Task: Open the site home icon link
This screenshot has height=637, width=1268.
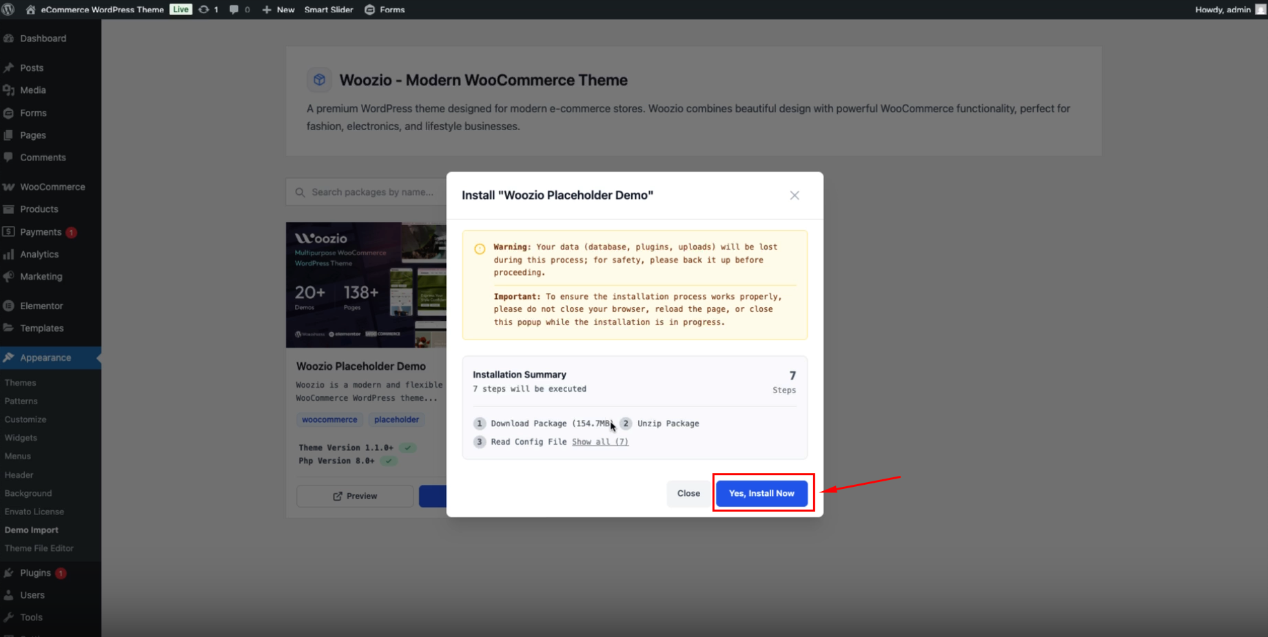Action: (x=30, y=10)
